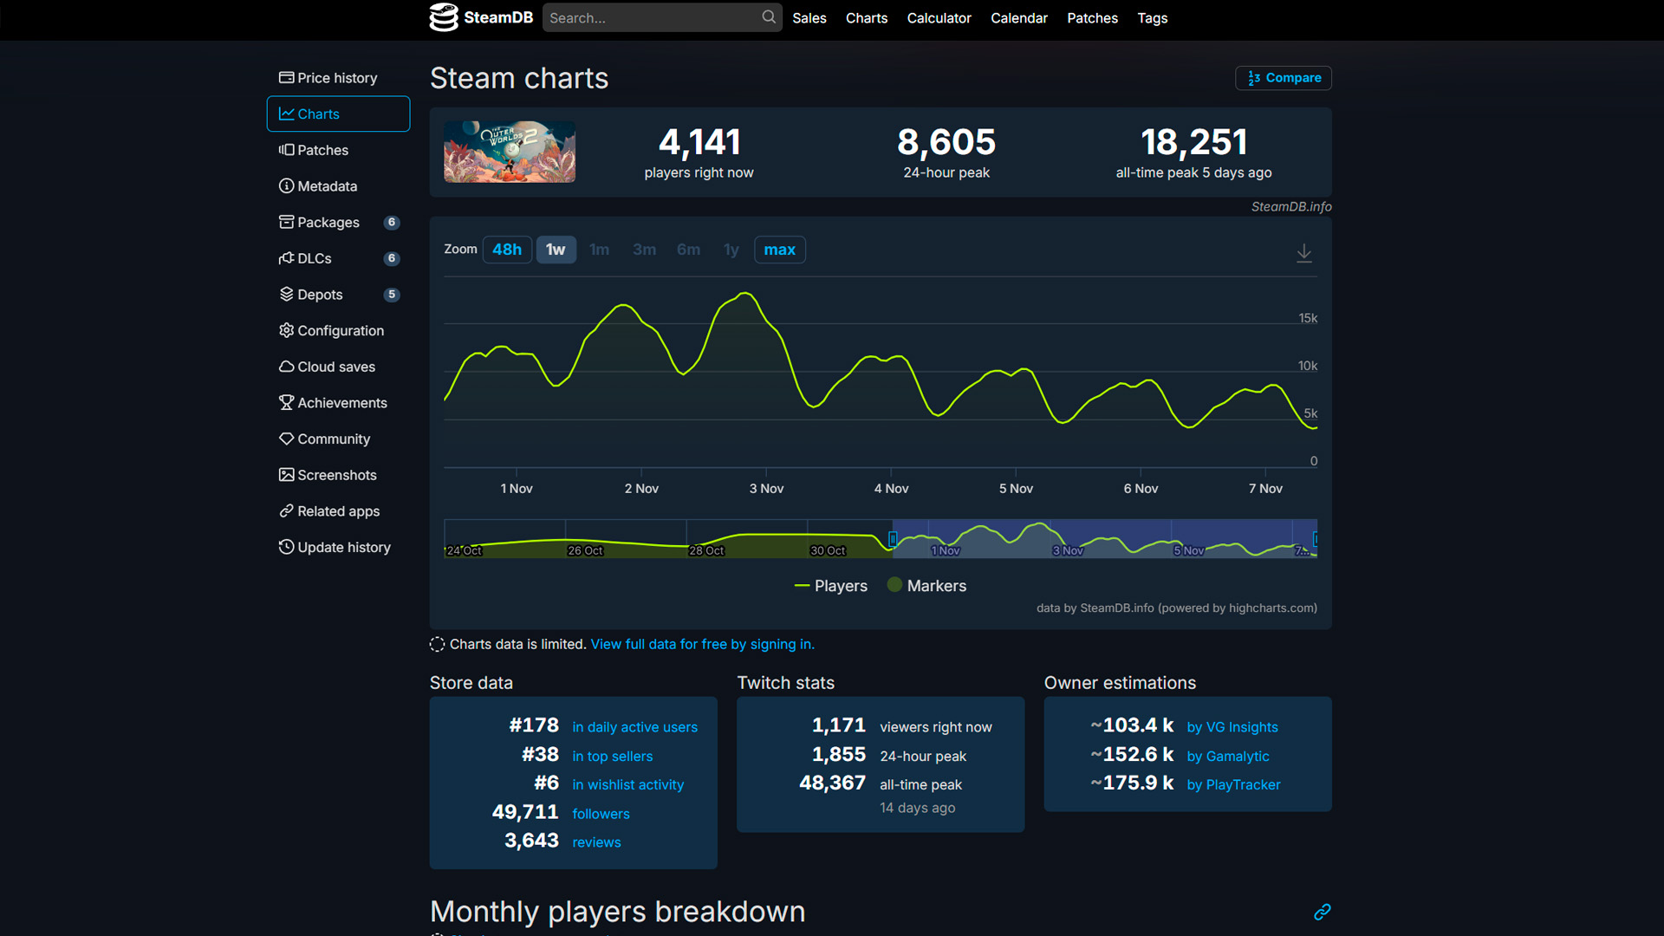The image size is (1664, 936).
Task: Open Price history in the sidebar
Action: pos(337,78)
